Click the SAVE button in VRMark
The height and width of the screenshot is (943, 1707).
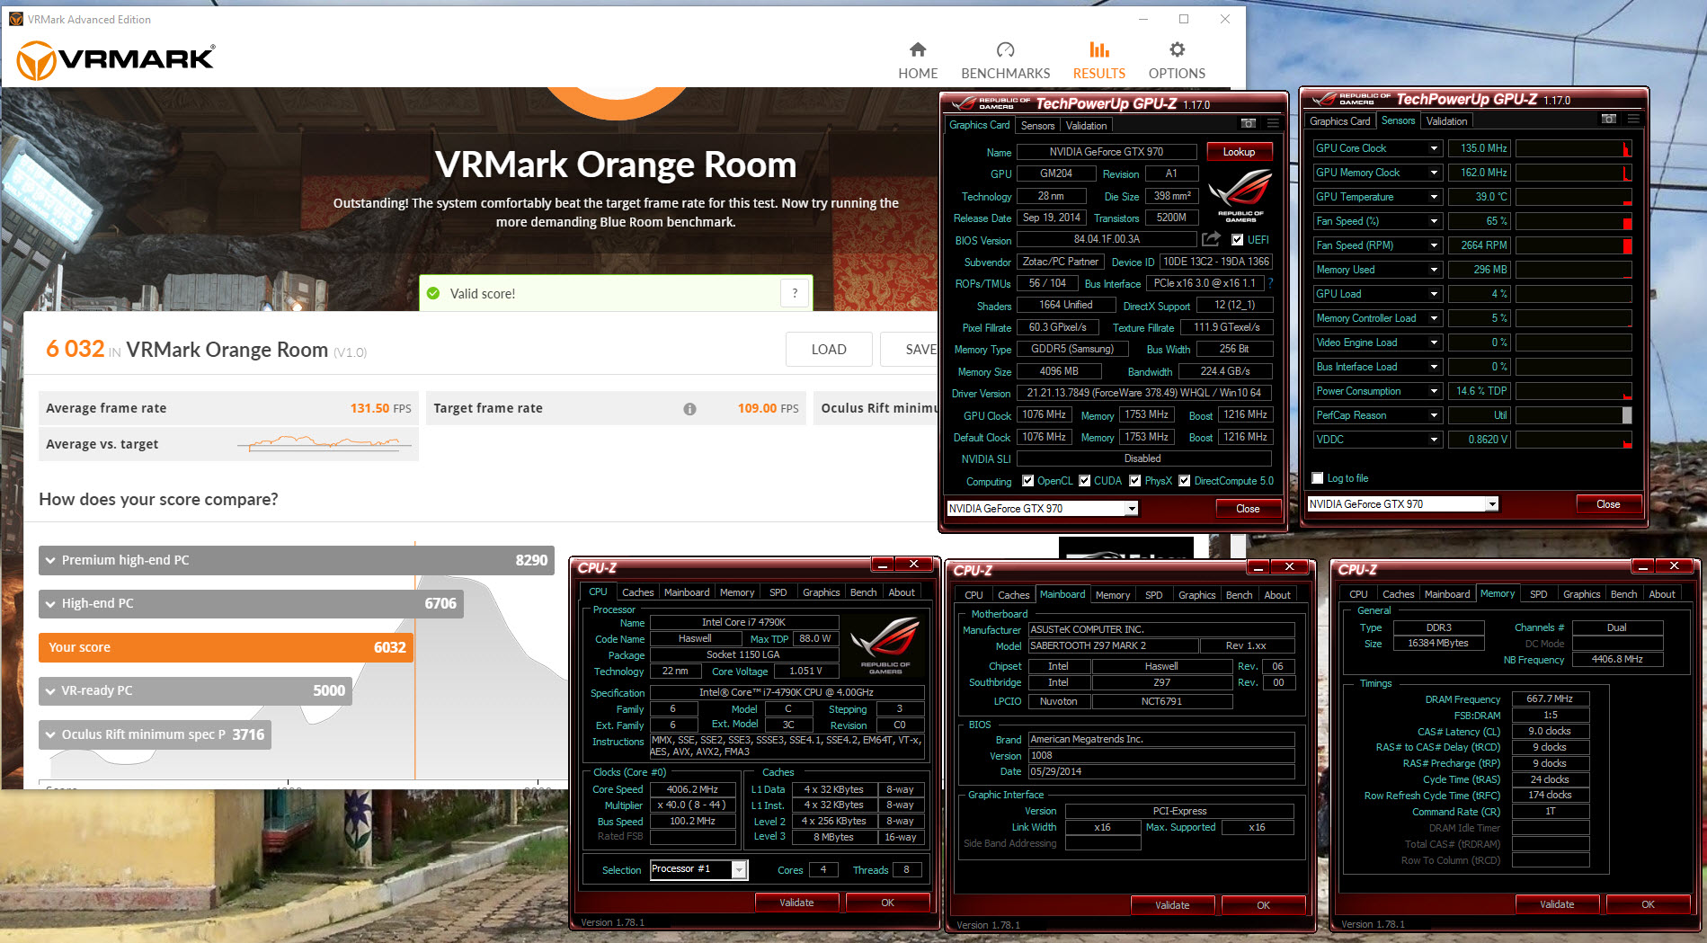tap(910, 350)
